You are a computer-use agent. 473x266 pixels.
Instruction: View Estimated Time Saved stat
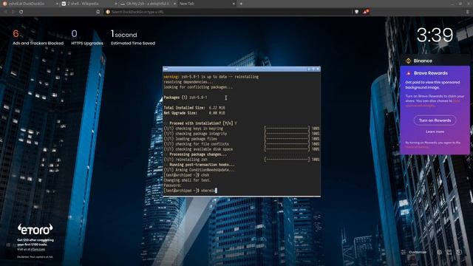133,38
